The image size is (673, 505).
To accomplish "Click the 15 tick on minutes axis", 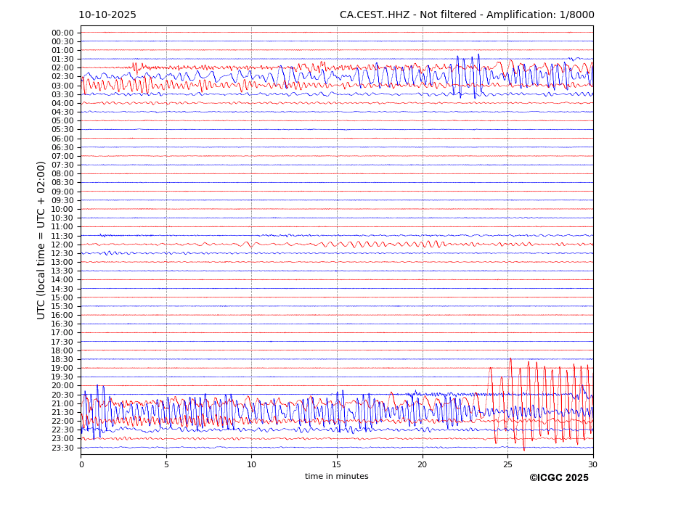I will click(x=337, y=464).
